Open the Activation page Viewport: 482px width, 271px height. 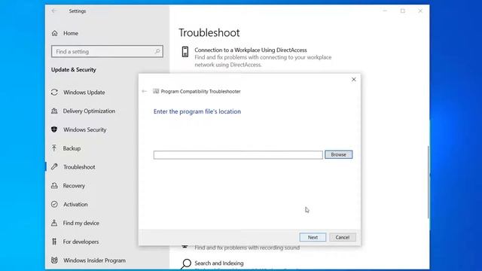tap(75, 204)
